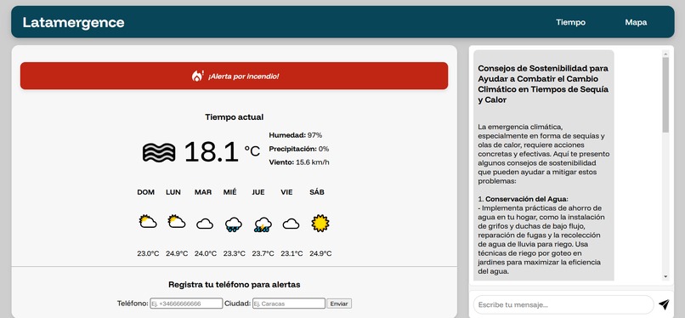The width and height of the screenshot is (685, 318).
Task: Select Friday cloudy forecast icon
Action: 291,224
